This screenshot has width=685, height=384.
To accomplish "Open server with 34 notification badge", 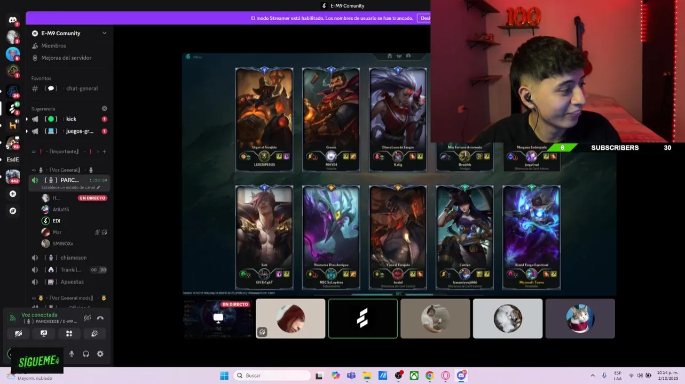I will click(12, 92).
